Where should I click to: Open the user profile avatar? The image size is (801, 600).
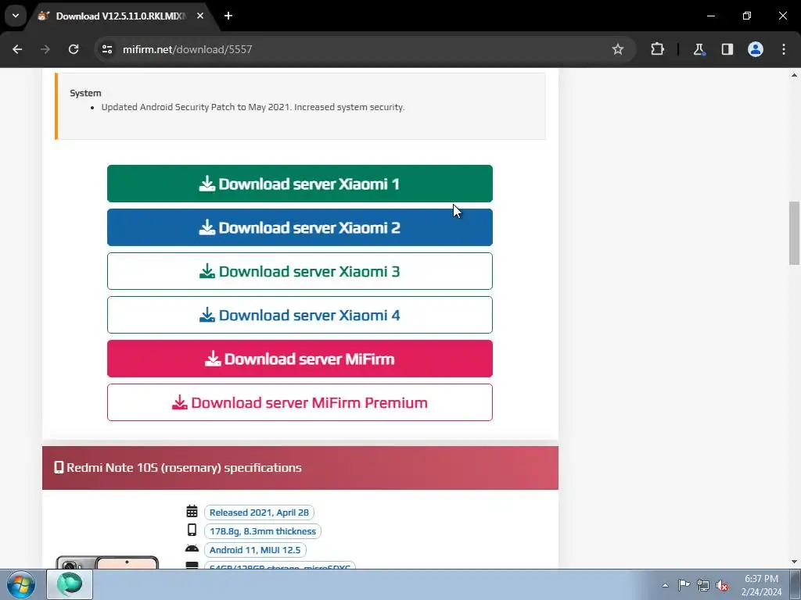(756, 49)
